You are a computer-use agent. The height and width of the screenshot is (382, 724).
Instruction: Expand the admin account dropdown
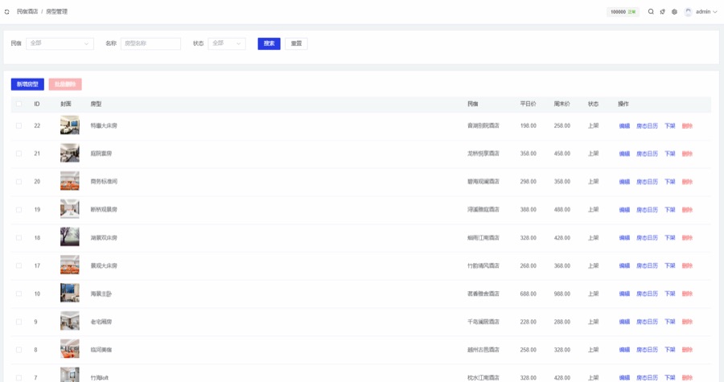(706, 11)
